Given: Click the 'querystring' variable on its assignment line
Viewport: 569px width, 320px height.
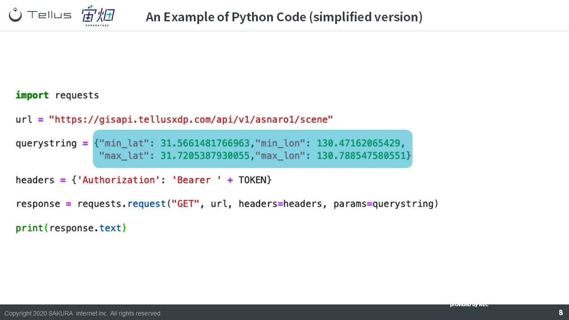Looking at the screenshot, I should coord(46,144).
